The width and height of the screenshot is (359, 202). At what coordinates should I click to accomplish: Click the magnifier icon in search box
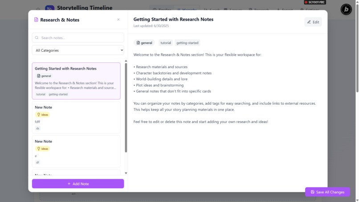(x=37, y=37)
